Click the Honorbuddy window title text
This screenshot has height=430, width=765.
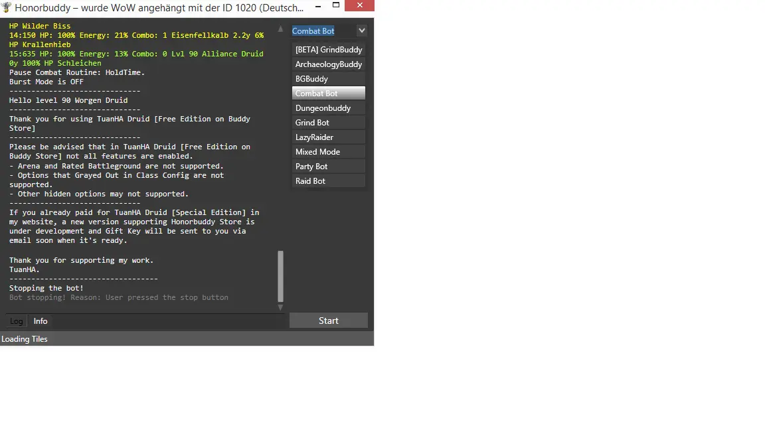pos(159,8)
